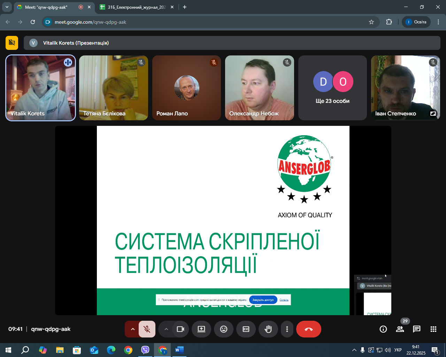Open the participants list showing 29 people

coord(400,329)
